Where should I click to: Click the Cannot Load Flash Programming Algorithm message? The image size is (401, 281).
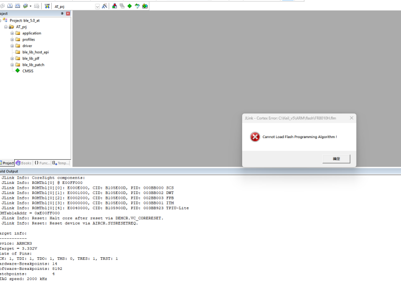pyautogui.click(x=300, y=137)
